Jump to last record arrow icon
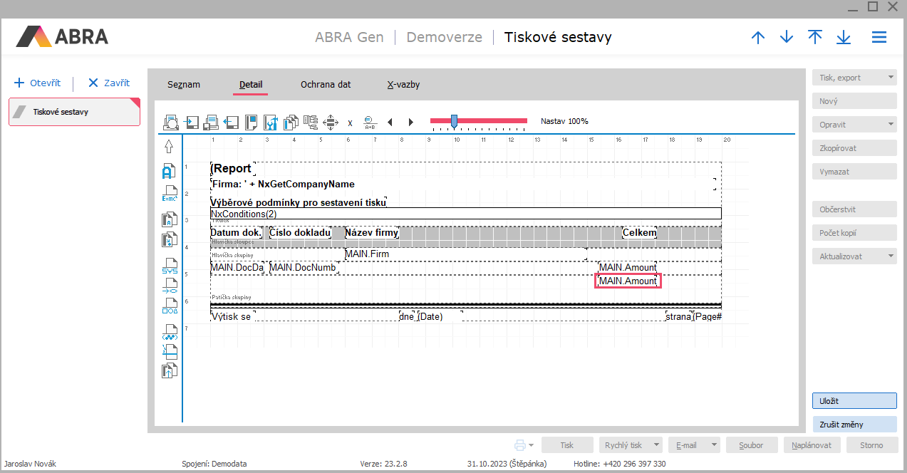This screenshot has height=473, width=907. [844, 37]
